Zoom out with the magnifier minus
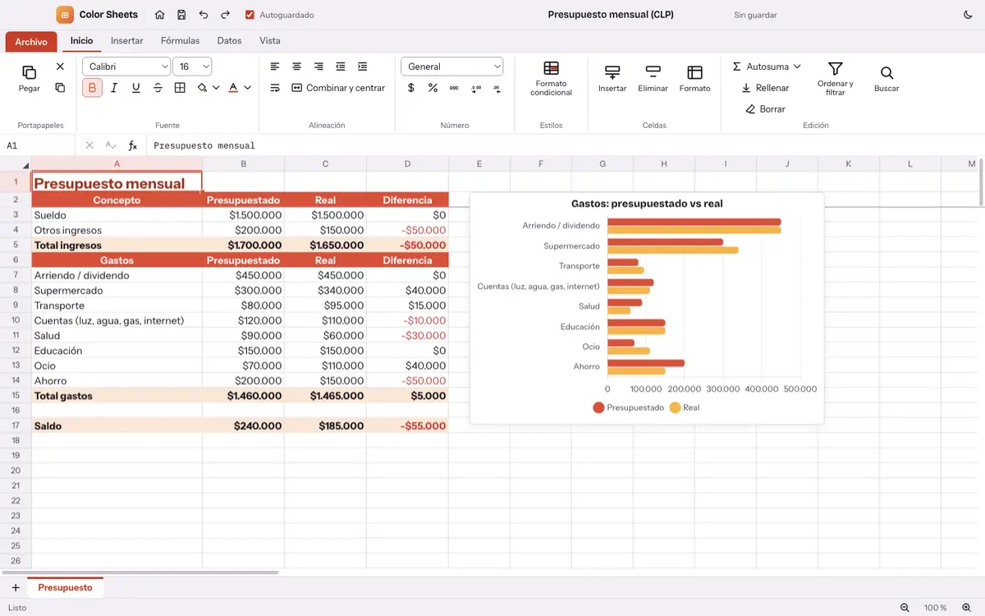The width and height of the screenshot is (985, 616). (905, 608)
